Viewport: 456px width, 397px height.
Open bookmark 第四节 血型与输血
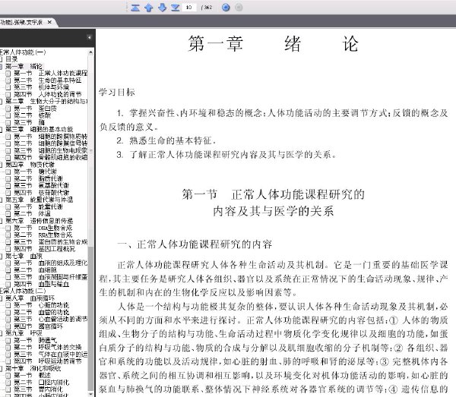(x=41, y=284)
